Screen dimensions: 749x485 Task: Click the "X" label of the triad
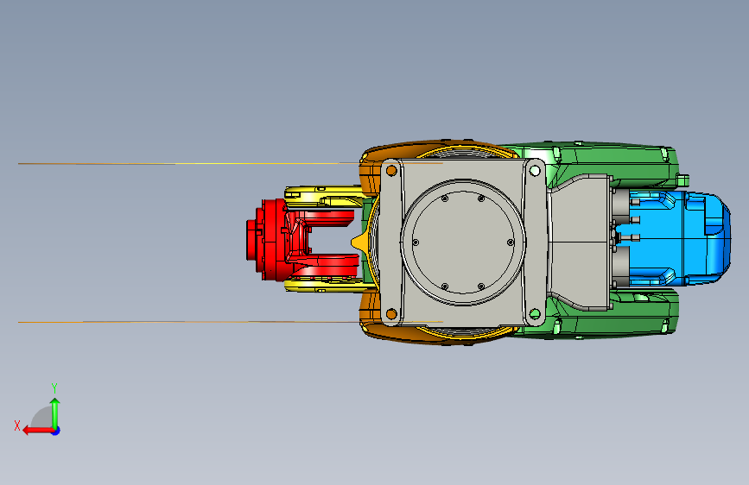(17, 425)
